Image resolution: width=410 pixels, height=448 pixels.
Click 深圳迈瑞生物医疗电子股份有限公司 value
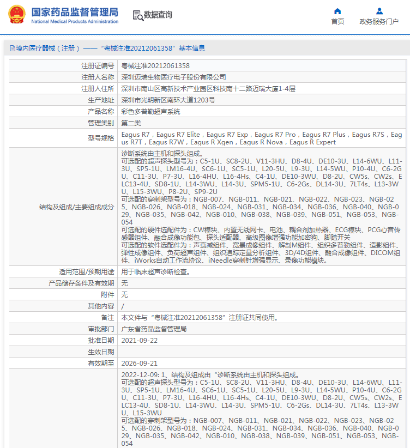(173, 77)
